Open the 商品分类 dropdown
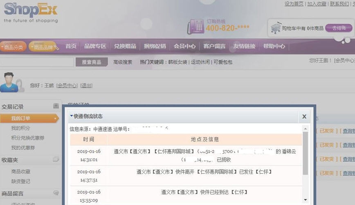Viewport: 355px width, 205px height. [13, 46]
